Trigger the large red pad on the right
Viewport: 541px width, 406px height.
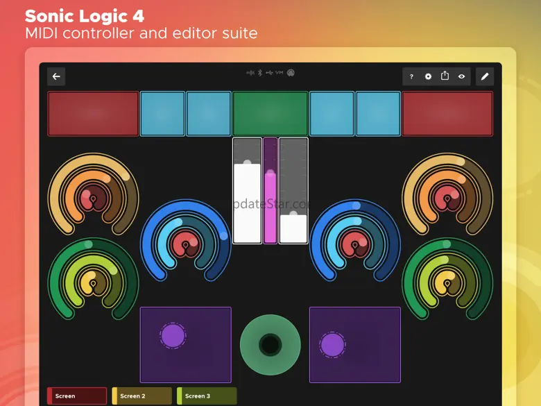pos(447,114)
